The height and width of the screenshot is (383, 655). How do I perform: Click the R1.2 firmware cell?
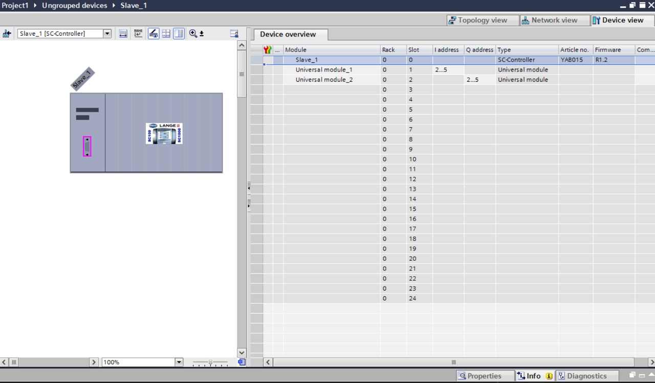tap(614, 60)
